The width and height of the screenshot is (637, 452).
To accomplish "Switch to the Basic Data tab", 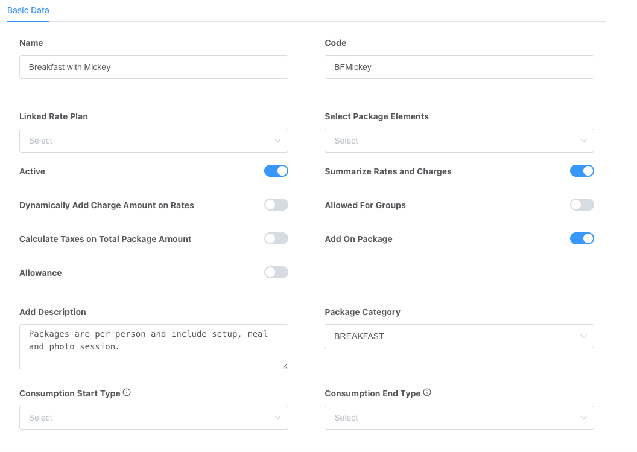I will tap(28, 10).
